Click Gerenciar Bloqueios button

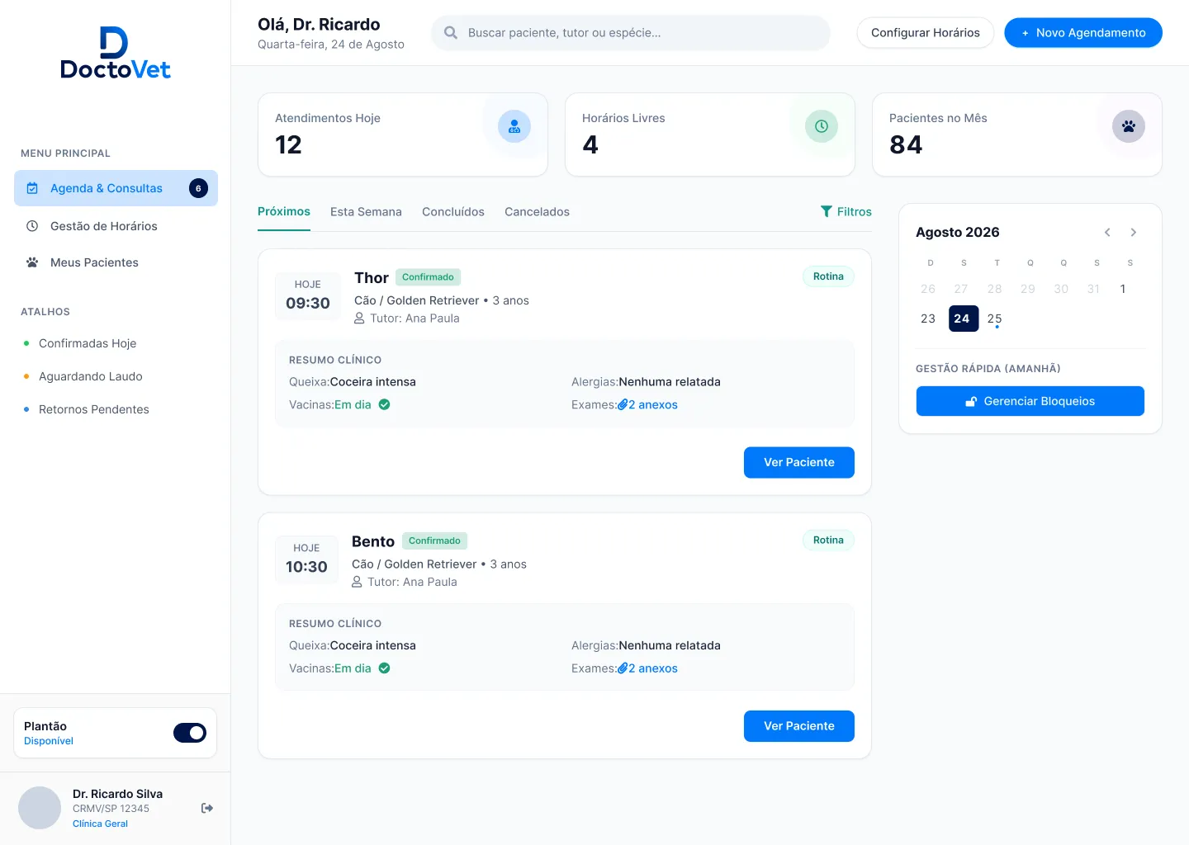point(1030,401)
